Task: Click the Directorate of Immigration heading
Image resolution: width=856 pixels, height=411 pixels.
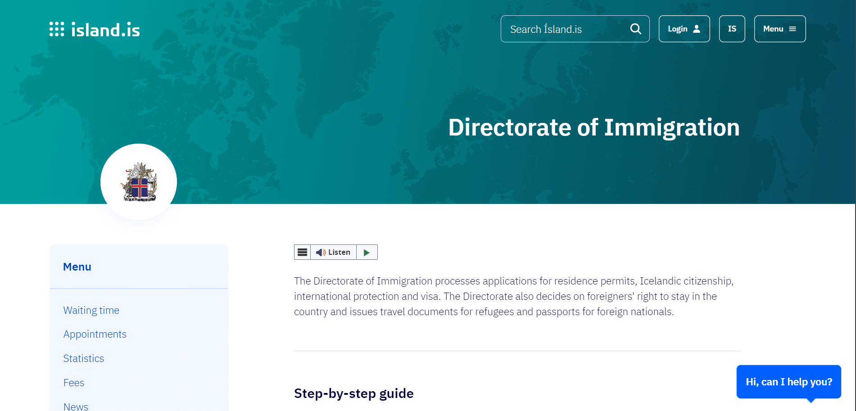Action: (x=594, y=127)
